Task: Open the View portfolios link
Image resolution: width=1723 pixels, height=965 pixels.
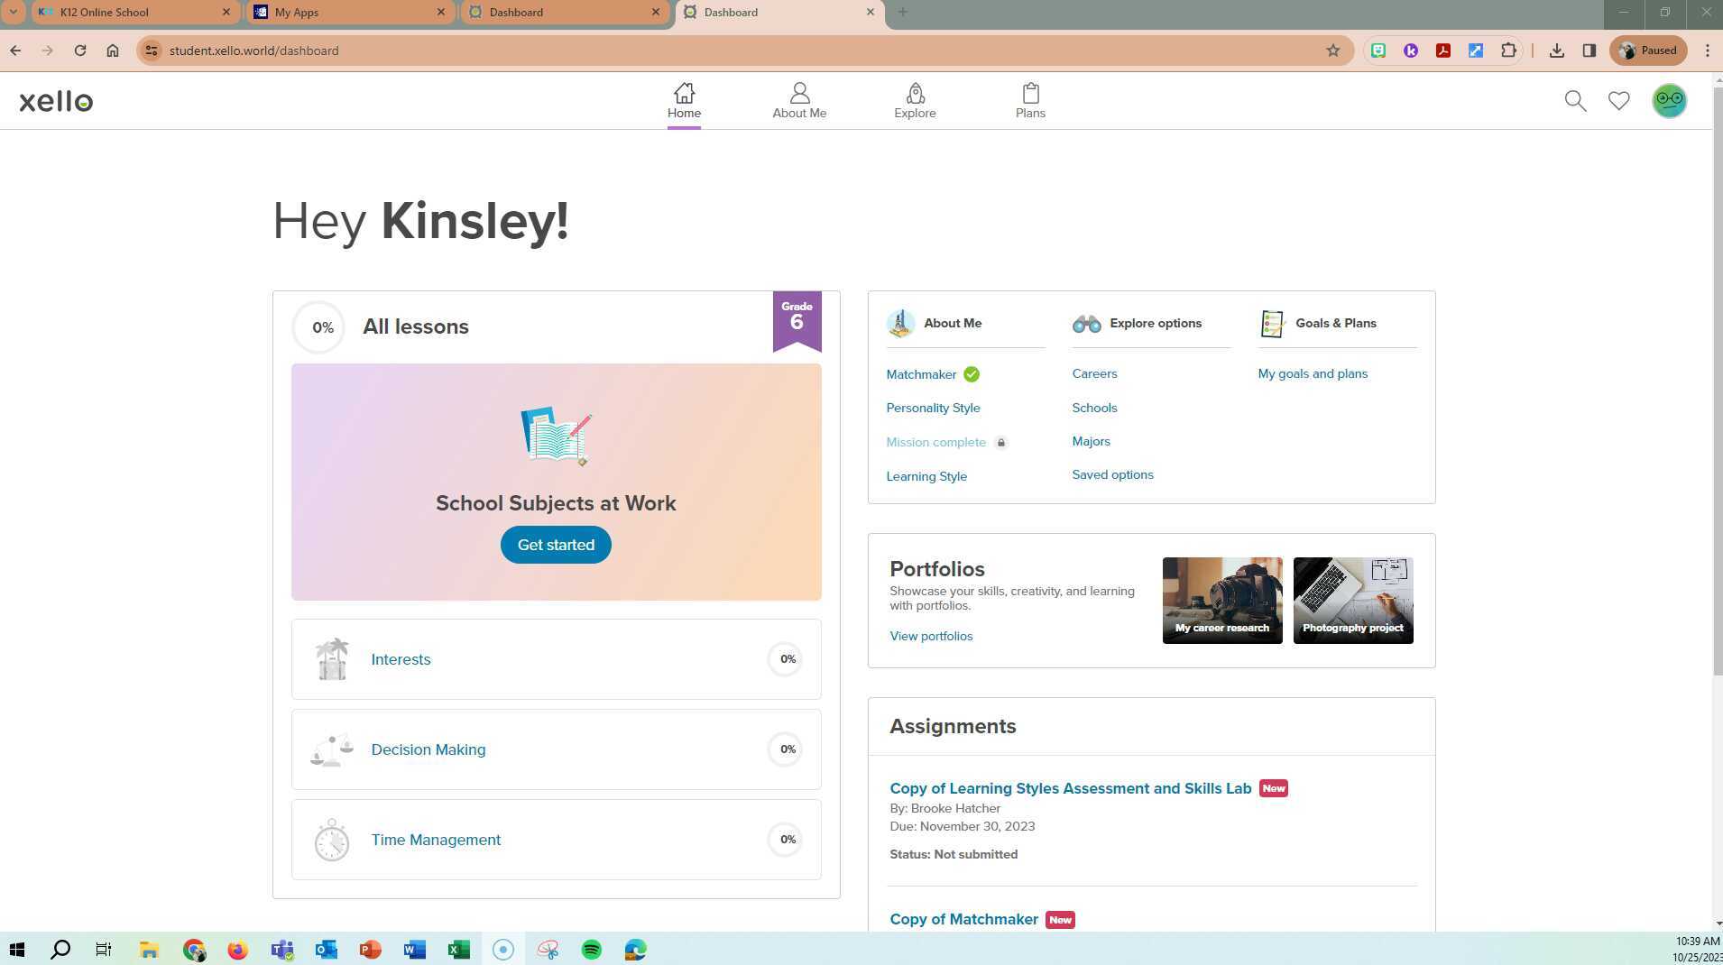Action: point(931,636)
